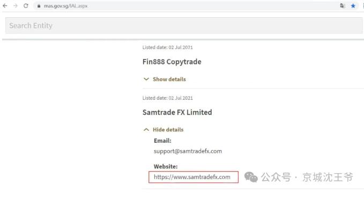Click the mas.gov.sg address bar
The image size is (364, 199).
(185, 6)
